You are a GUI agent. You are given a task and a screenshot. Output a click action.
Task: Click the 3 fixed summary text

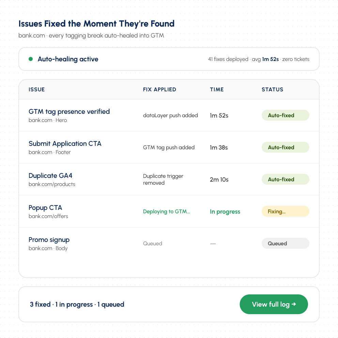(40, 304)
